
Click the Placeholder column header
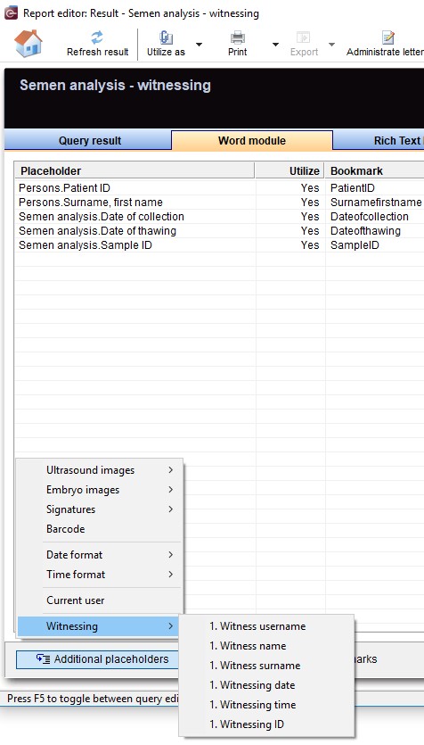(x=135, y=170)
